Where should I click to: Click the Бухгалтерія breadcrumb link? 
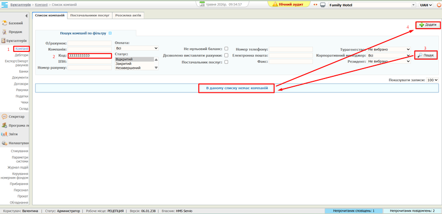coord(20,5)
